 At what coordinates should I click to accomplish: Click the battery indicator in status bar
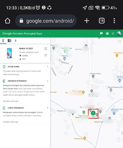(105, 8)
